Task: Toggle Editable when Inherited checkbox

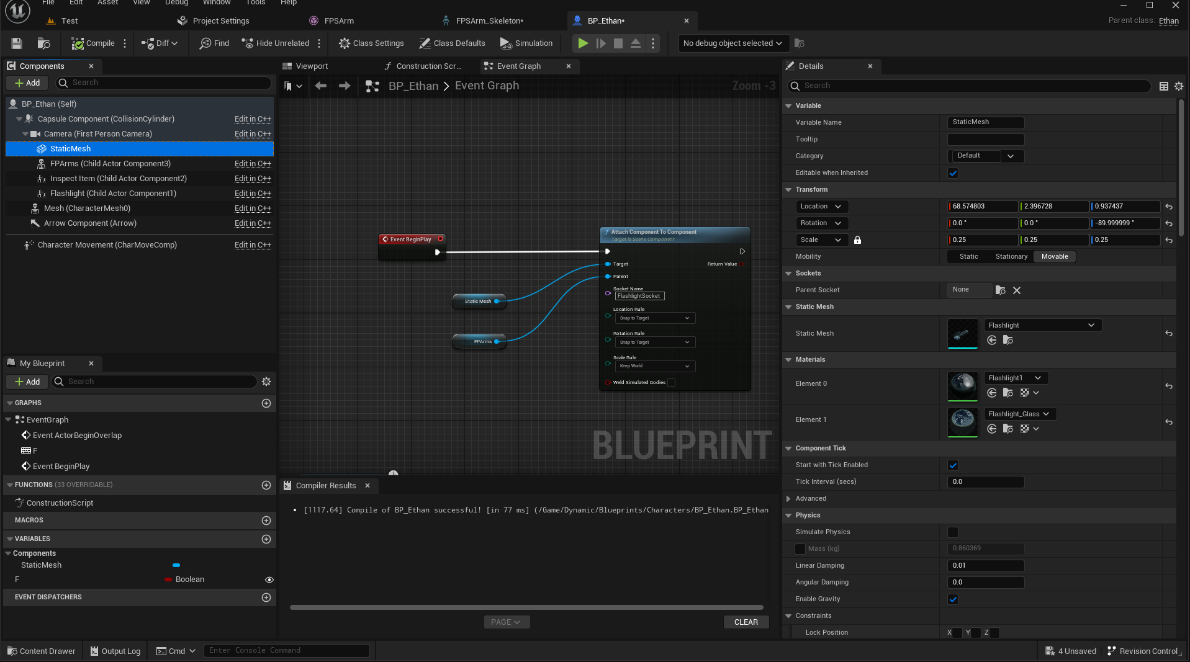Action: [953, 173]
